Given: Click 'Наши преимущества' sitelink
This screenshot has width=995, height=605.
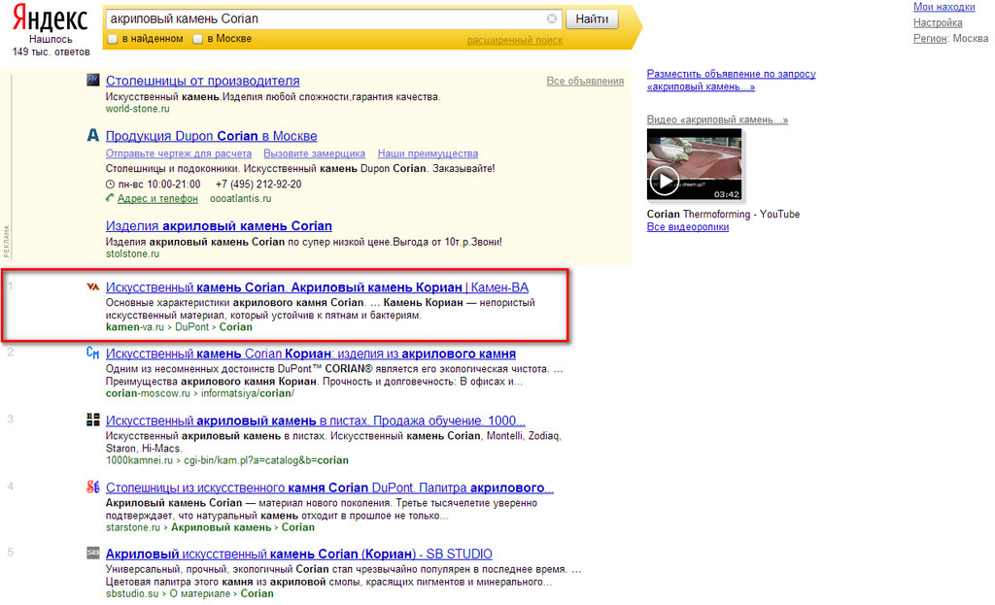Looking at the screenshot, I should click(x=428, y=153).
